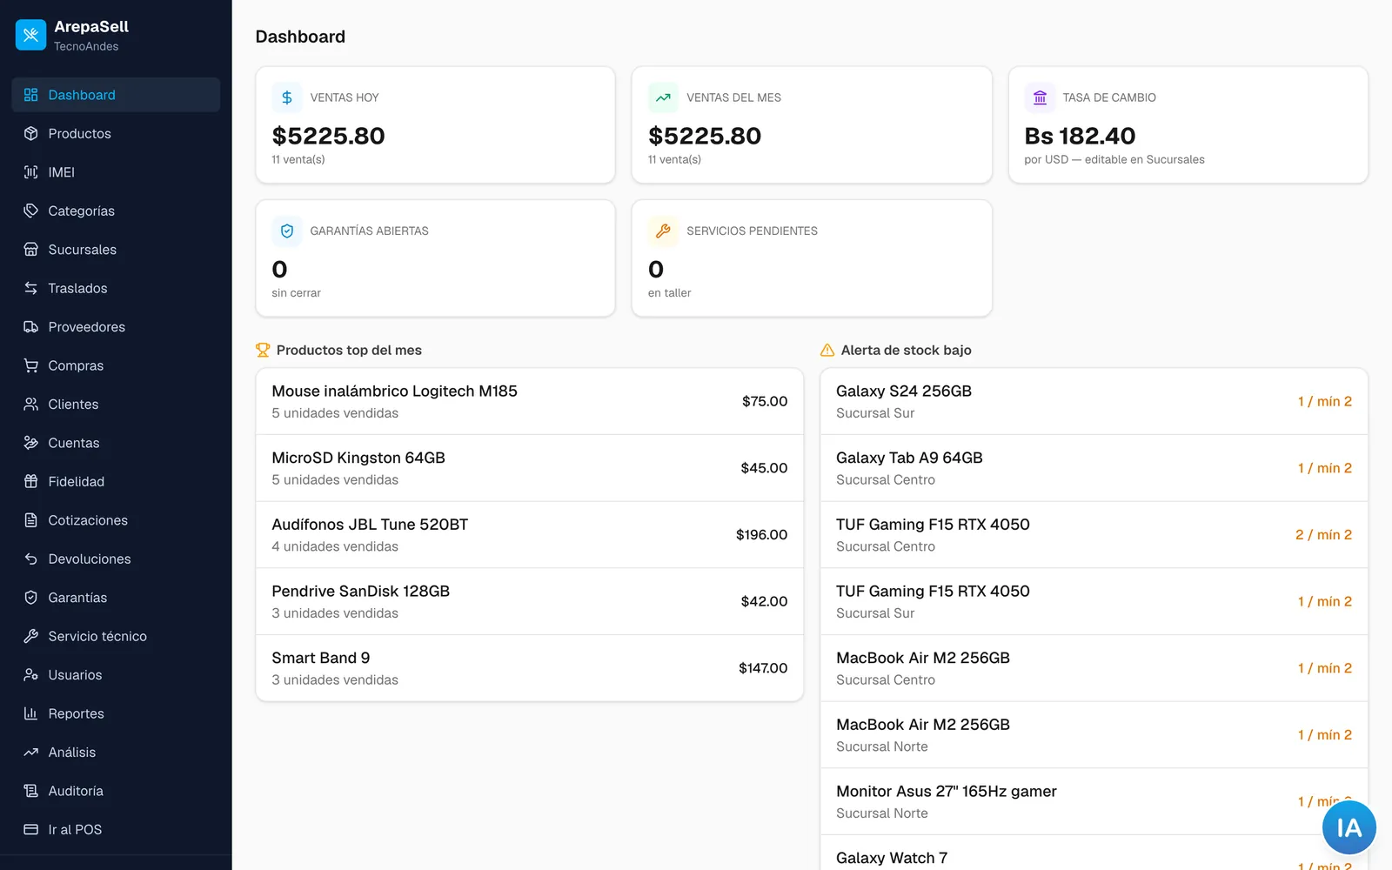Open the Cotizaciones menu item

point(116,520)
